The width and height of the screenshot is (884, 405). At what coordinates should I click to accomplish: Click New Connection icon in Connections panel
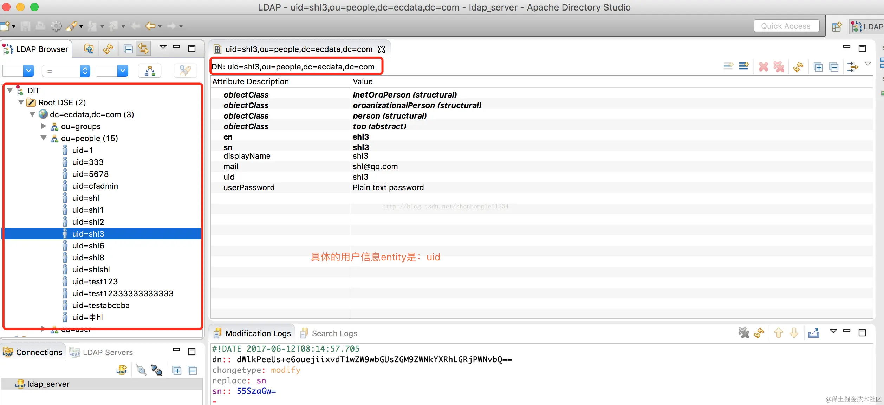click(122, 370)
